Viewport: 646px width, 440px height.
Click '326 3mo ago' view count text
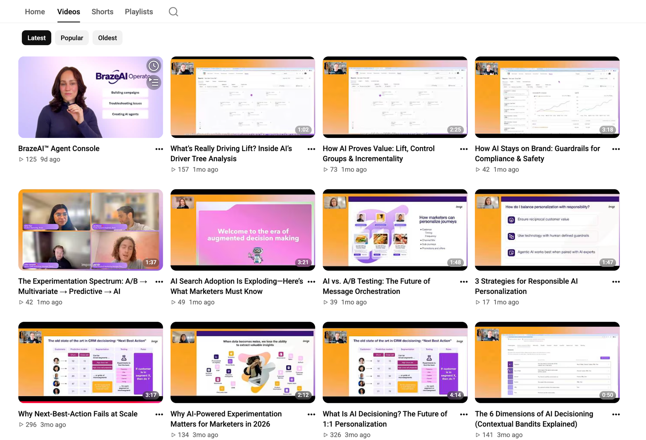click(347, 435)
